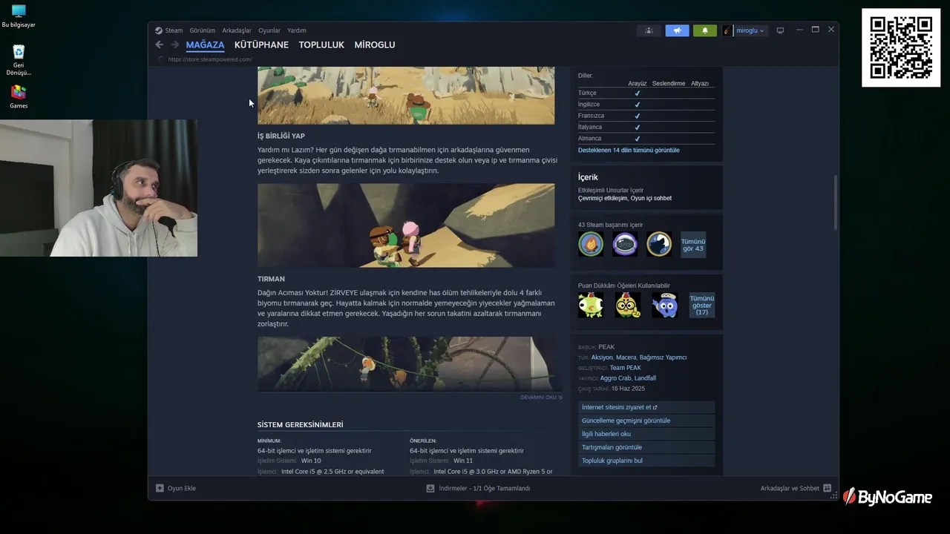Click Tartışmaları görüntüle
Screen dimensions: 950x534
[x=646, y=447]
